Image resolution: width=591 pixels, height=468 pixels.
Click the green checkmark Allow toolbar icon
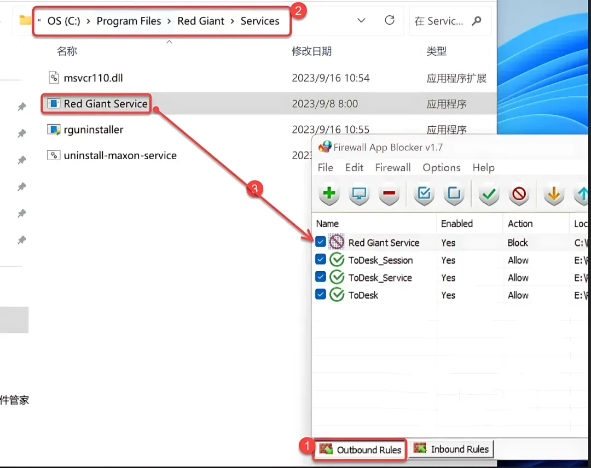click(x=489, y=194)
